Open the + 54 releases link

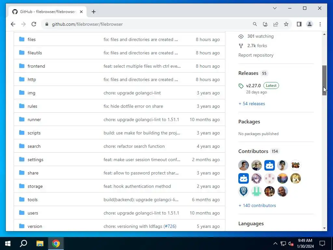252,104
